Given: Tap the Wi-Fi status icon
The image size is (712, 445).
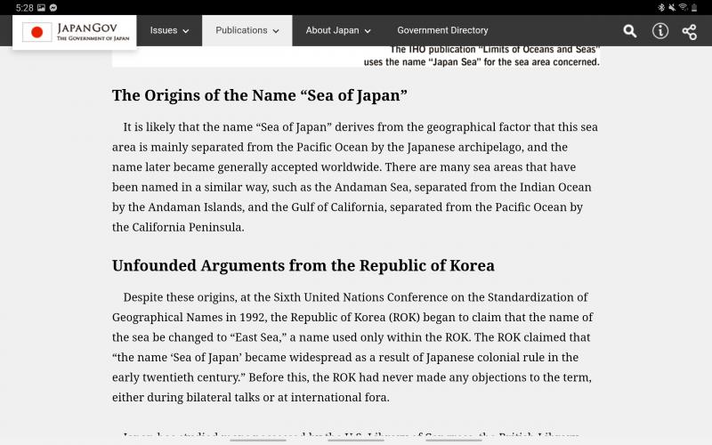Looking at the screenshot, I should (x=683, y=7).
